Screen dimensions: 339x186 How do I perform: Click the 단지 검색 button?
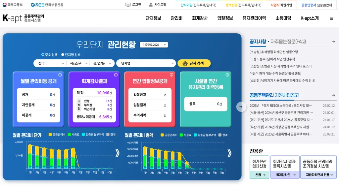pos(194,63)
